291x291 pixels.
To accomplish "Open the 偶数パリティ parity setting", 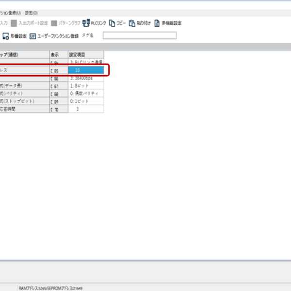I will tap(86, 94).
